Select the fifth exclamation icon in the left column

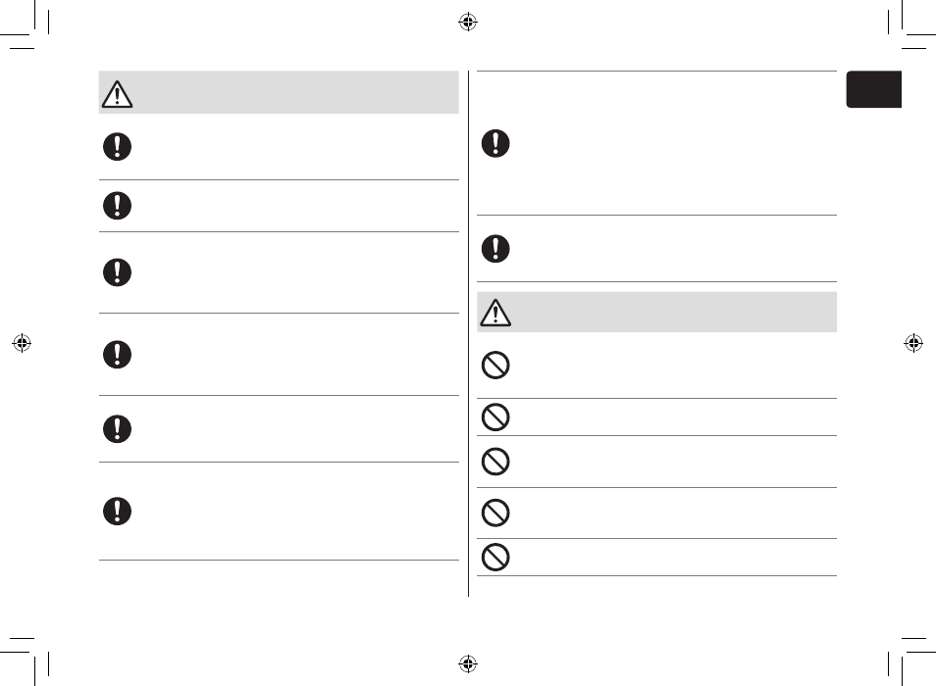(117, 429)
